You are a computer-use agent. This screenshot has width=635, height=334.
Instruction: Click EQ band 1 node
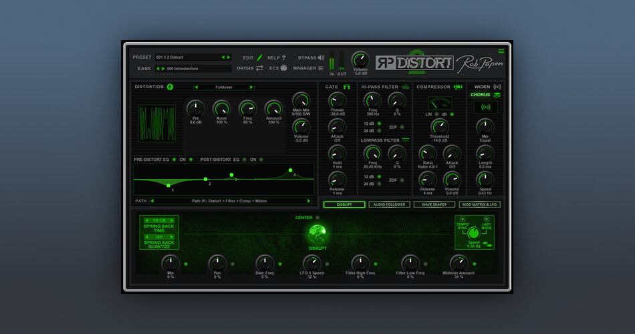168,186
